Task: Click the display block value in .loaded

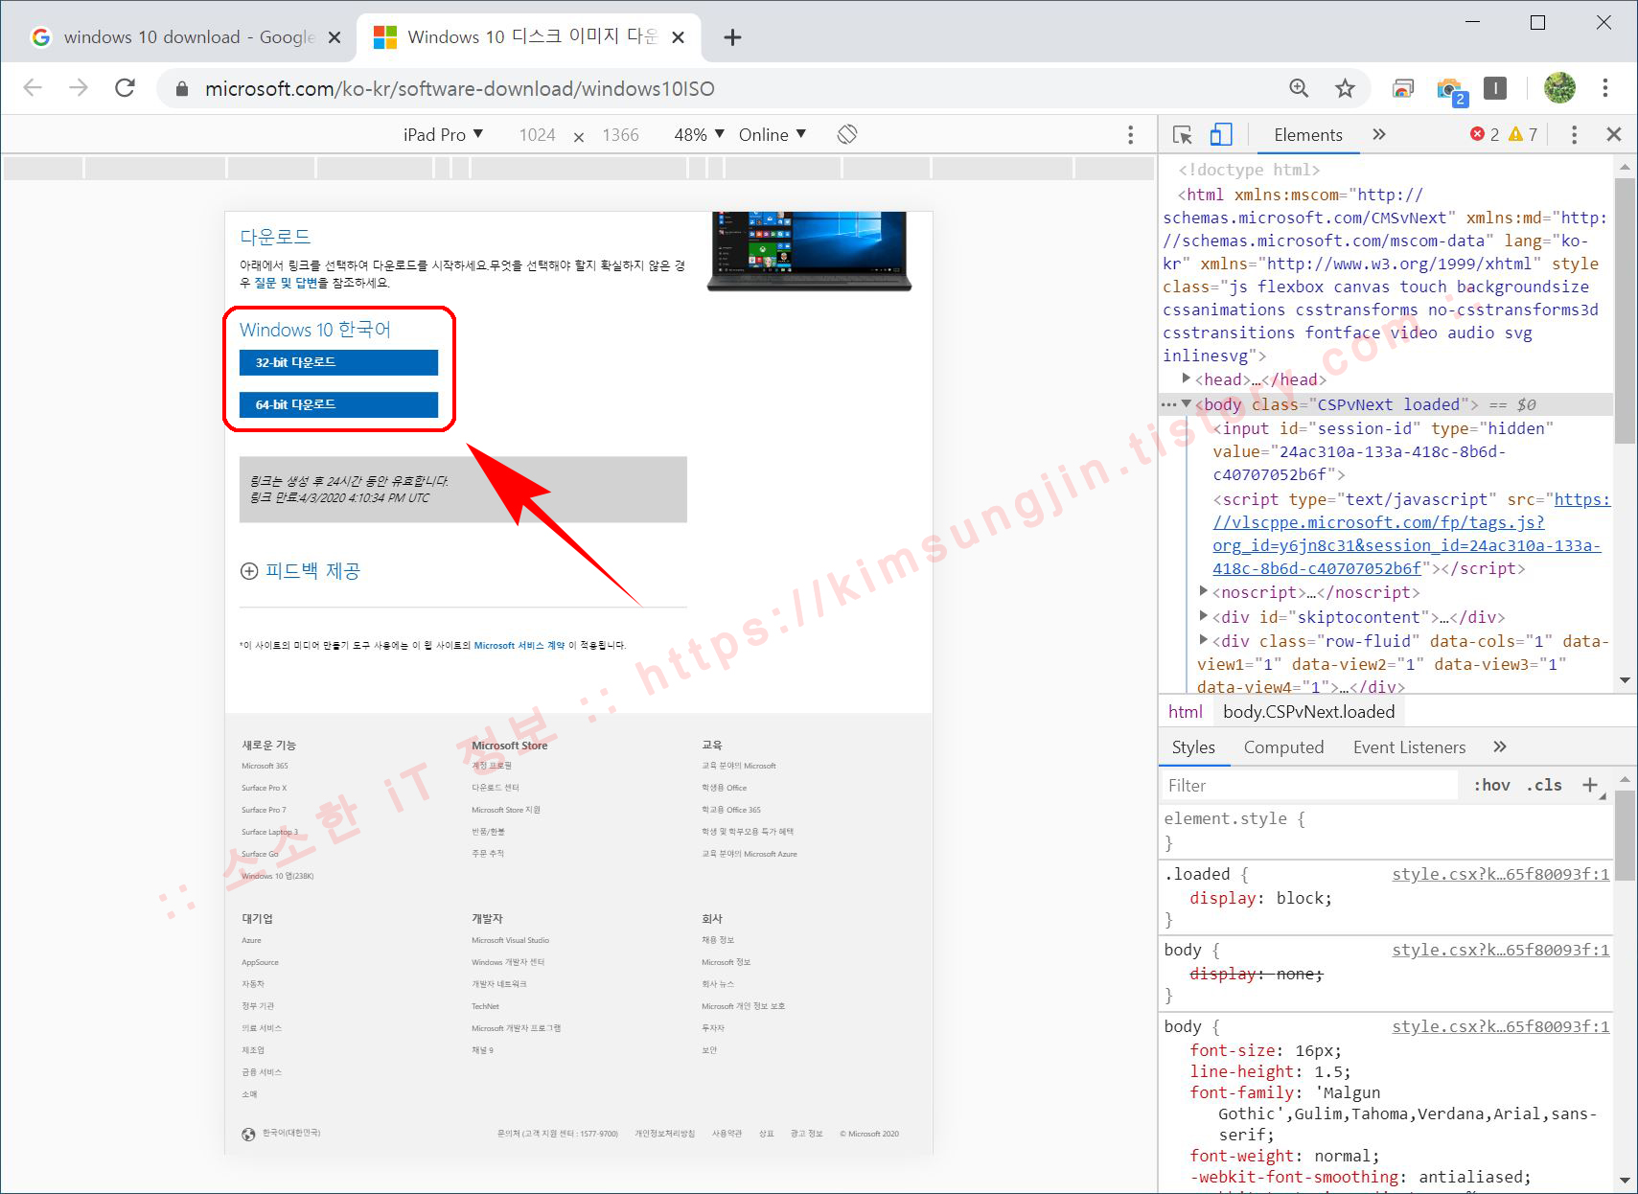Action: pyautogui.click(x=1301, y=898)
